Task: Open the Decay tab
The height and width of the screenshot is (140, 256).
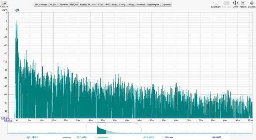Action: pos(131,5)
